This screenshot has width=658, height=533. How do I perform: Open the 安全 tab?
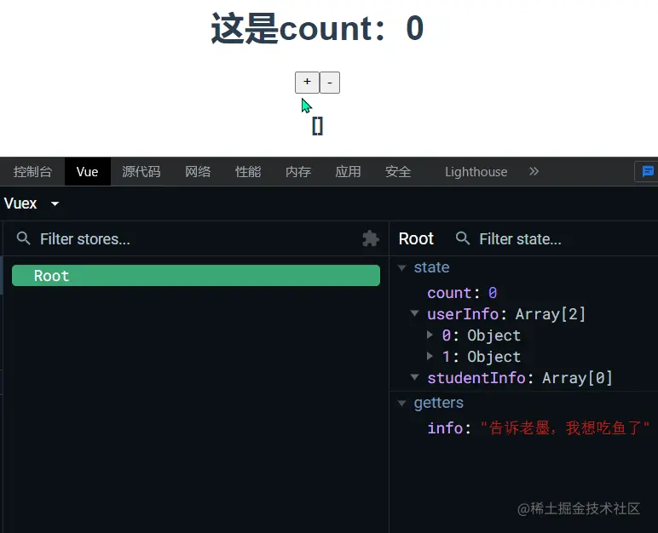click(x=398, y=171)
